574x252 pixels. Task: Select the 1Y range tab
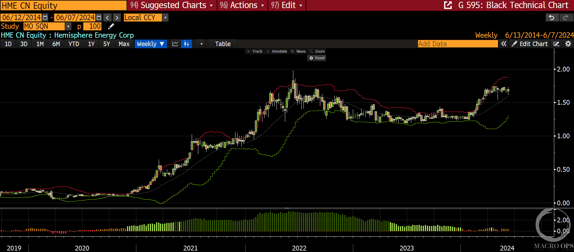click(91, 44)
